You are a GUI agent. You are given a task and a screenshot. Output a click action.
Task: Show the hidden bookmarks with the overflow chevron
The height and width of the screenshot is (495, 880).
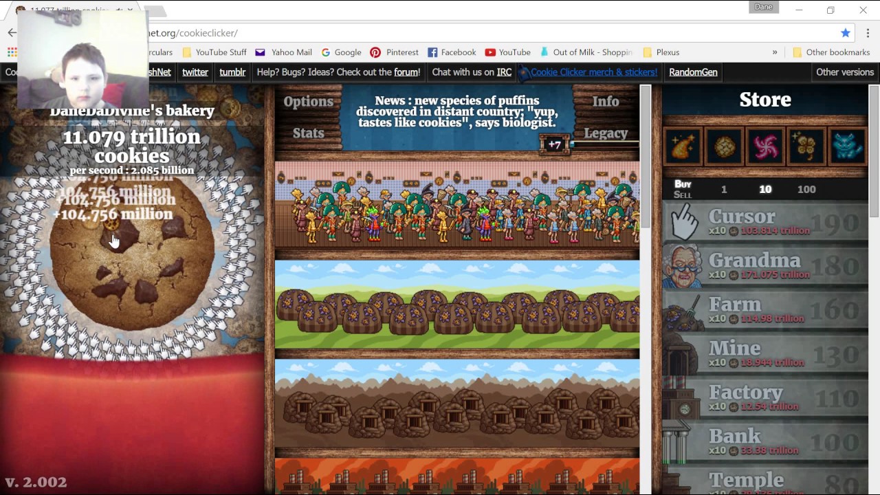(775, 52)
